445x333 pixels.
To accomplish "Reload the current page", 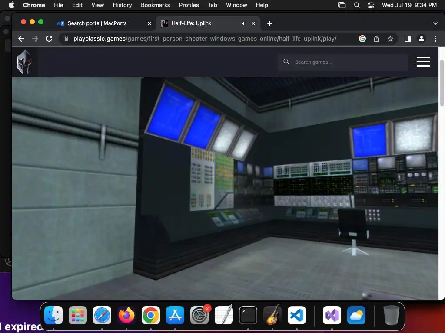I will 49,39.
